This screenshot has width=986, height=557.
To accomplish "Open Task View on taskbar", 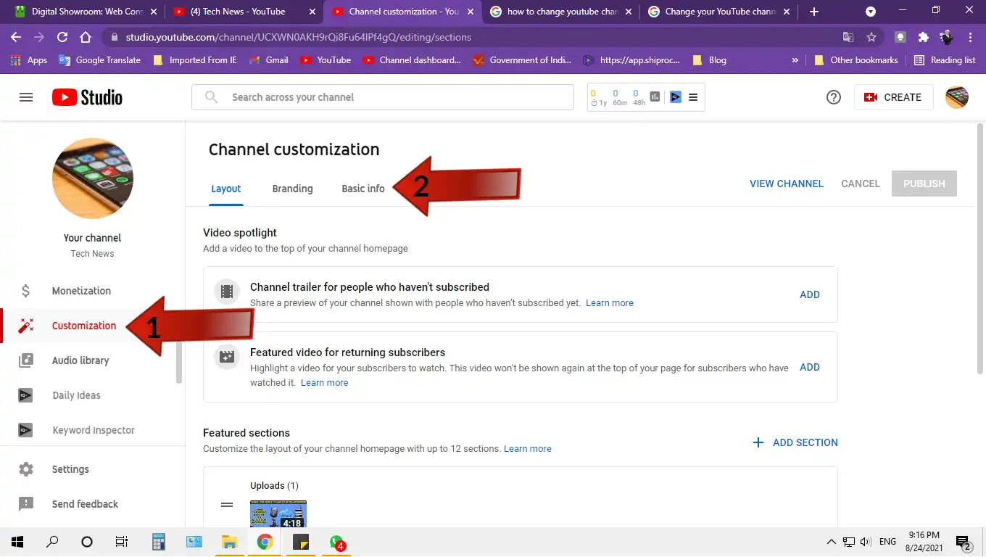I will [x=122, y=542].
